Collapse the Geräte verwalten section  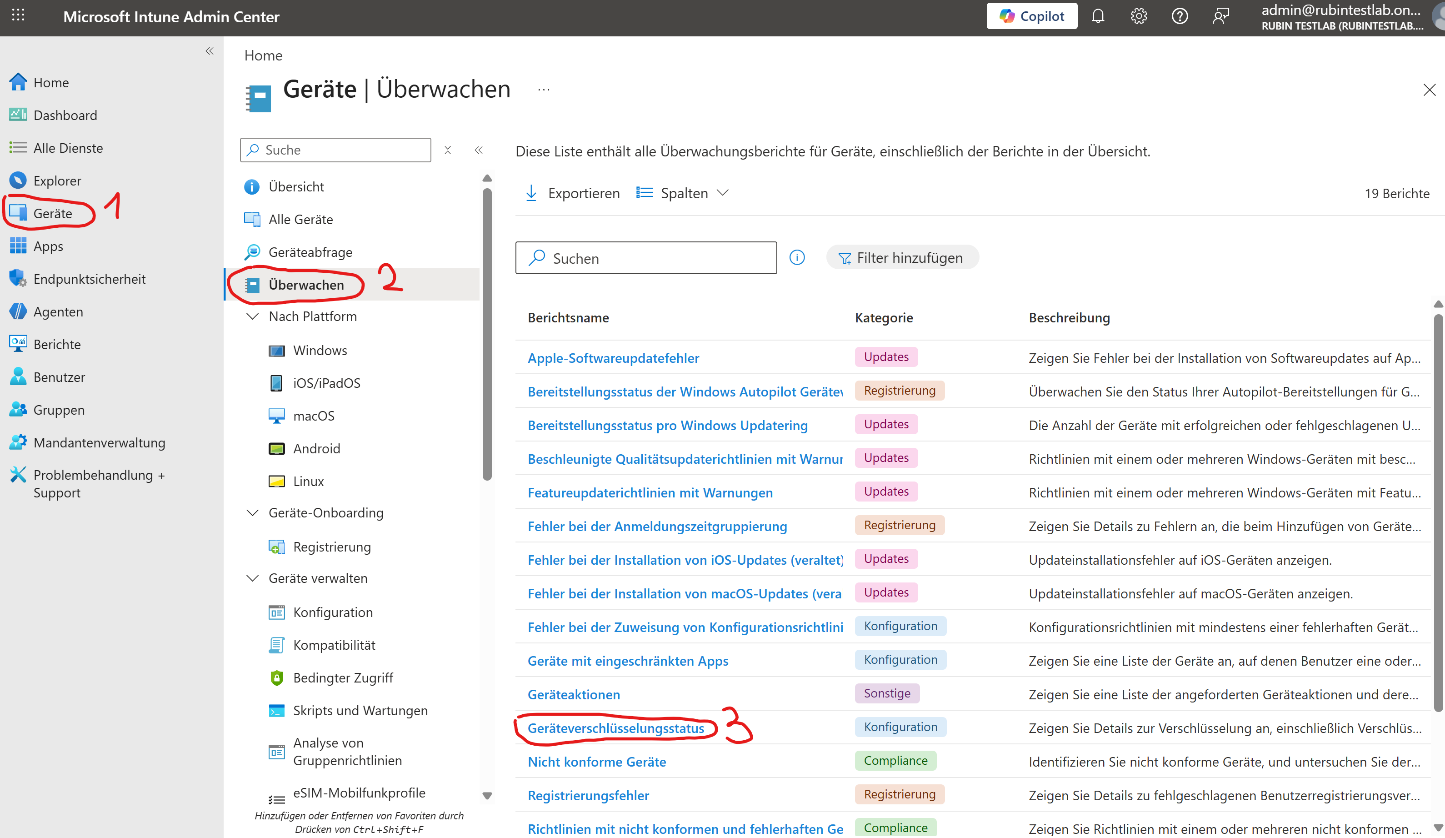click(252, 578)
